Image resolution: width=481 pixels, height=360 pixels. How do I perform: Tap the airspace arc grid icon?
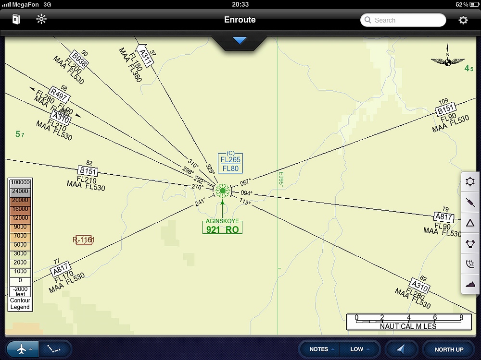[x=470, y=264]
